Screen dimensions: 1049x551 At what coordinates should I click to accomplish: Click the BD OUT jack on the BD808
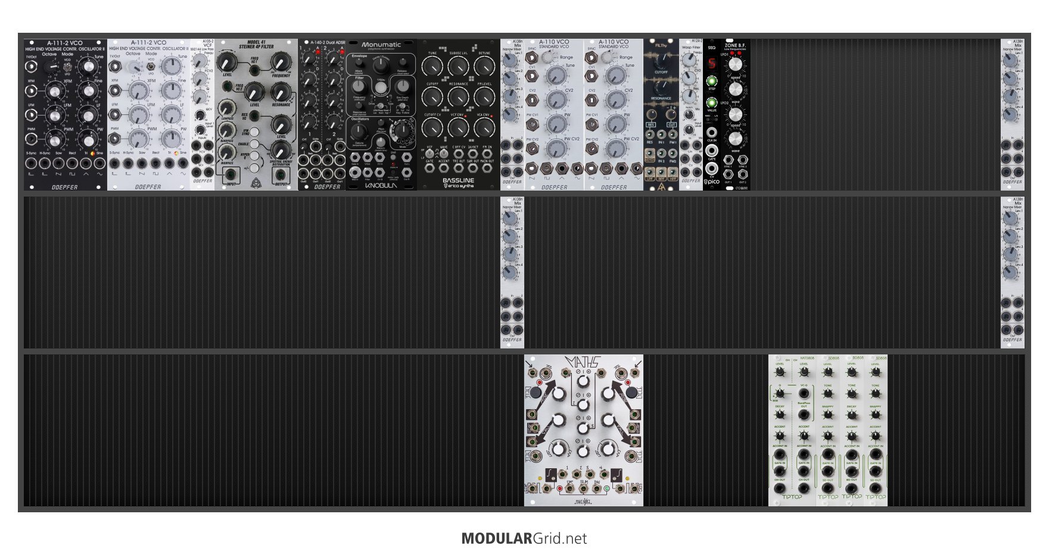point(852,488)
